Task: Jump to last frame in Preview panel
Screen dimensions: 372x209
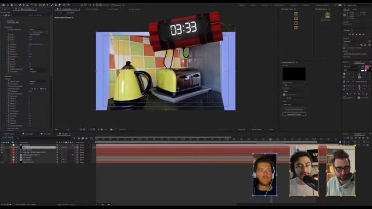Action: pyautogui.click(x=363, y=35)
